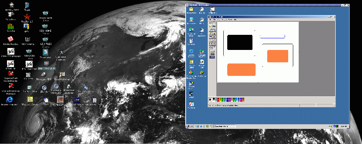362x144 pixels.
Task: Choose the outline-with-fill shape style option
Action: (212, 54)
